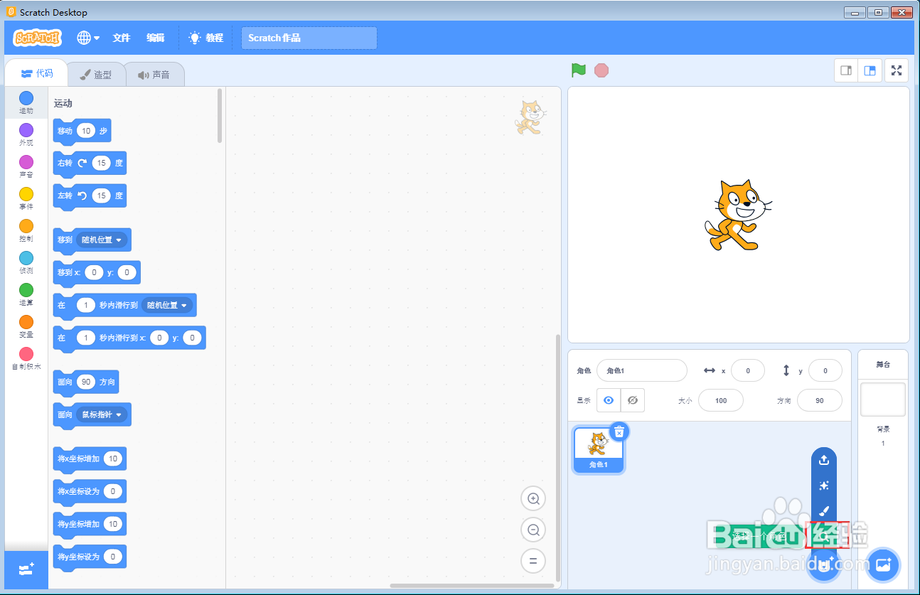The image size is (920, 595).
Task: Open the paint-a-new-sprite brush icon
Action: (824, 511)
